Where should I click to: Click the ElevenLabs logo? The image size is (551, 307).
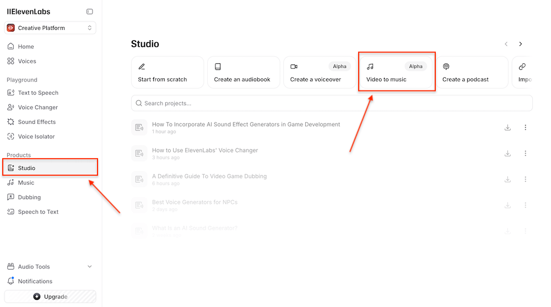coord(29,12)
